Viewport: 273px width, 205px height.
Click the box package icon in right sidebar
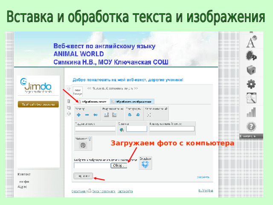point(251,70)
